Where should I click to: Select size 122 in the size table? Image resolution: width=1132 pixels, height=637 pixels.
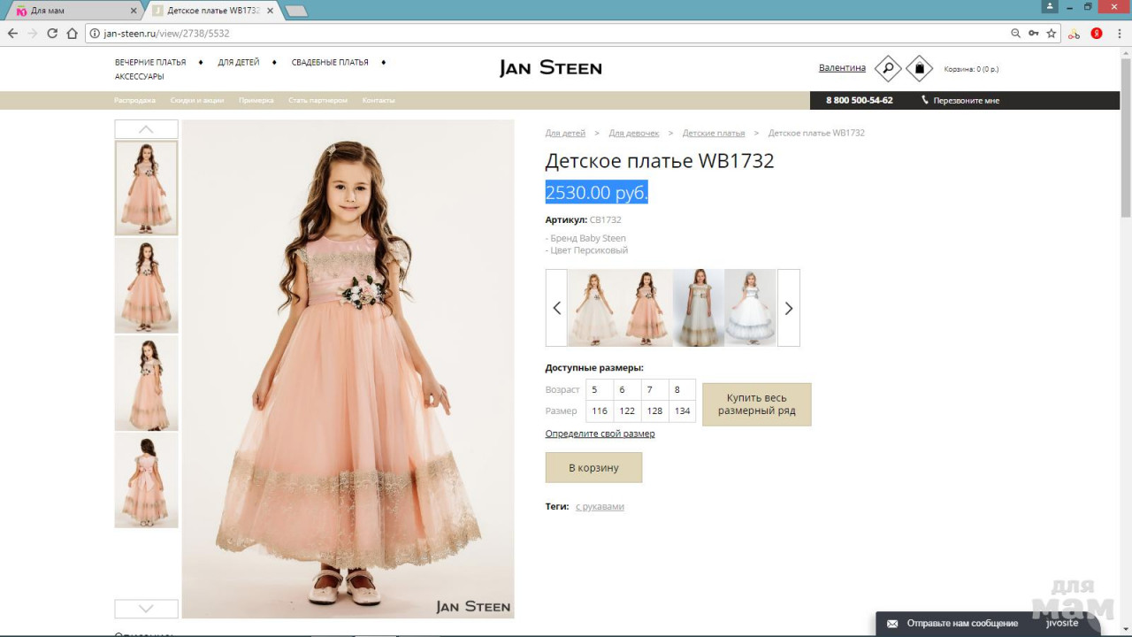(627, 411)
